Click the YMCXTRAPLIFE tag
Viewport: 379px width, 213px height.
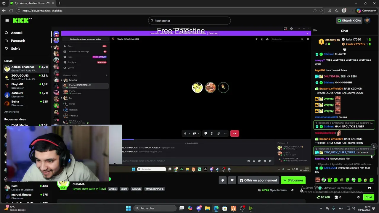pos(155,189)
